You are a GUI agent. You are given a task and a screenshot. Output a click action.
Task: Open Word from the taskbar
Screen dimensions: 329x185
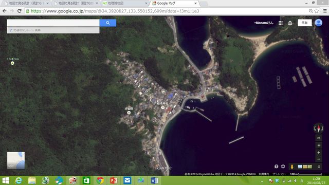pos(154,180)
